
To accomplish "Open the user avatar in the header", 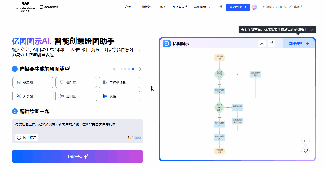I will (254, 7).
